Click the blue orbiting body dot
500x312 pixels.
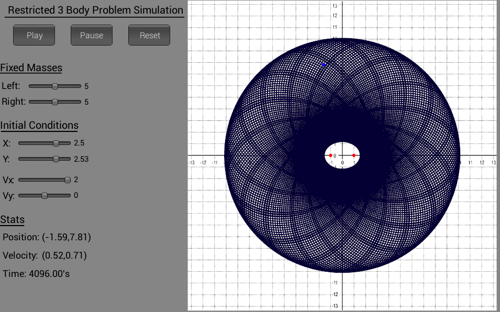tap(324, 64)
